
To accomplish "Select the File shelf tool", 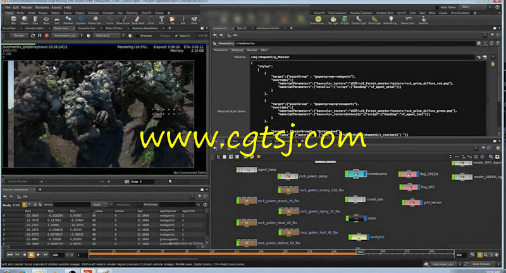I will (172, 20).
